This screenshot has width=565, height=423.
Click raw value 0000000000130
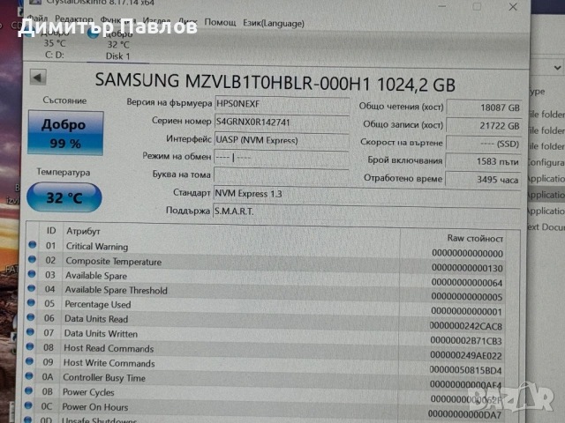coord(467,268)
